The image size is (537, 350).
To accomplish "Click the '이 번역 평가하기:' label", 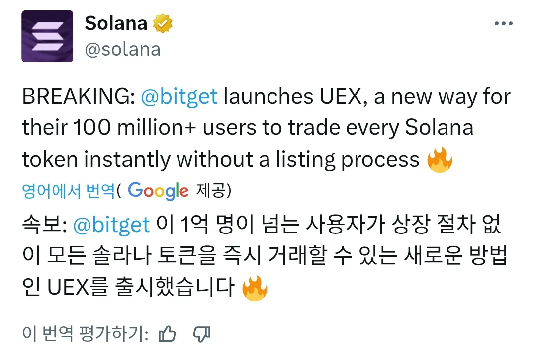I will pyautogui.click(x=85, y=334).
